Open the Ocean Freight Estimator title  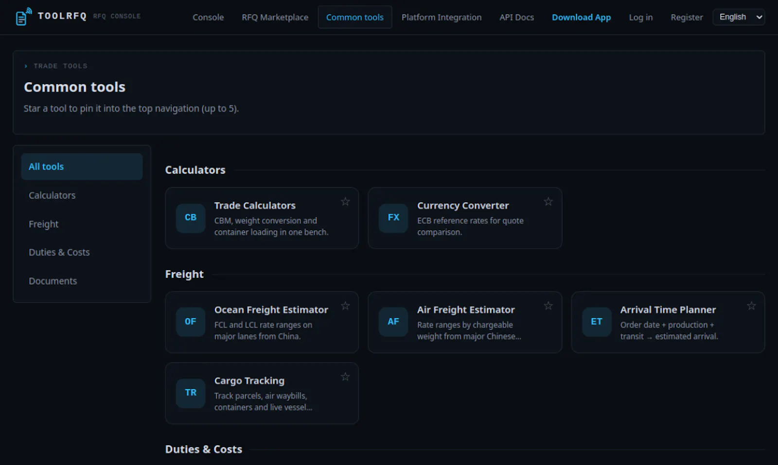[271, 310]
